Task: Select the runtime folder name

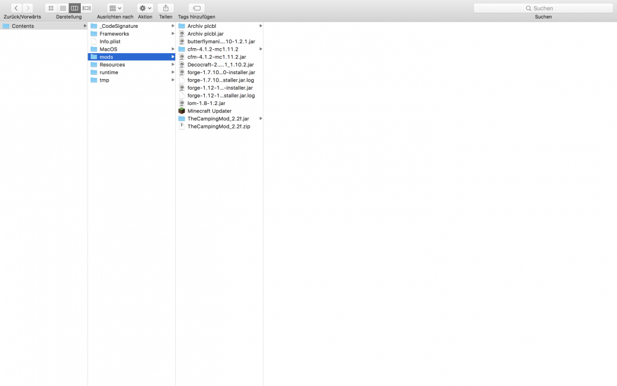Action: [109, 72]
